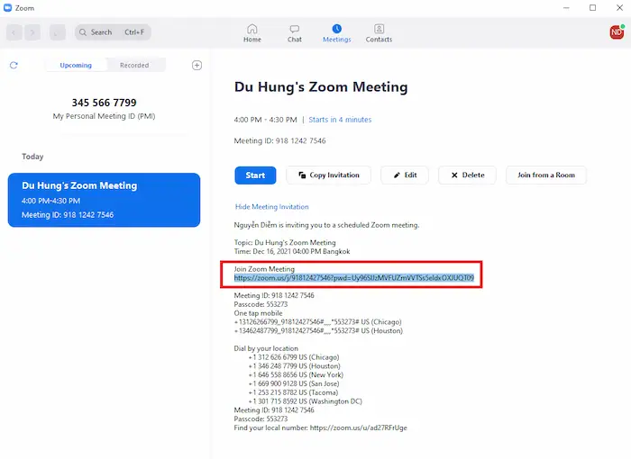Select Du Hung's meeting card in list
This screenshot has height=459, width=631.
[x=103, y=201]
